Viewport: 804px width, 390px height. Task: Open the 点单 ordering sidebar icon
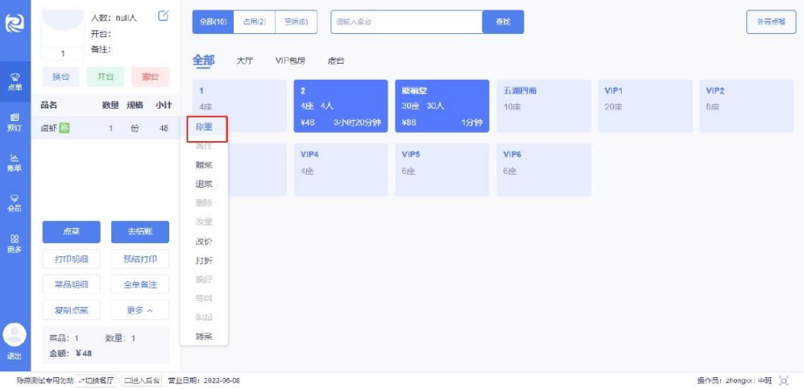click(15, 81)
